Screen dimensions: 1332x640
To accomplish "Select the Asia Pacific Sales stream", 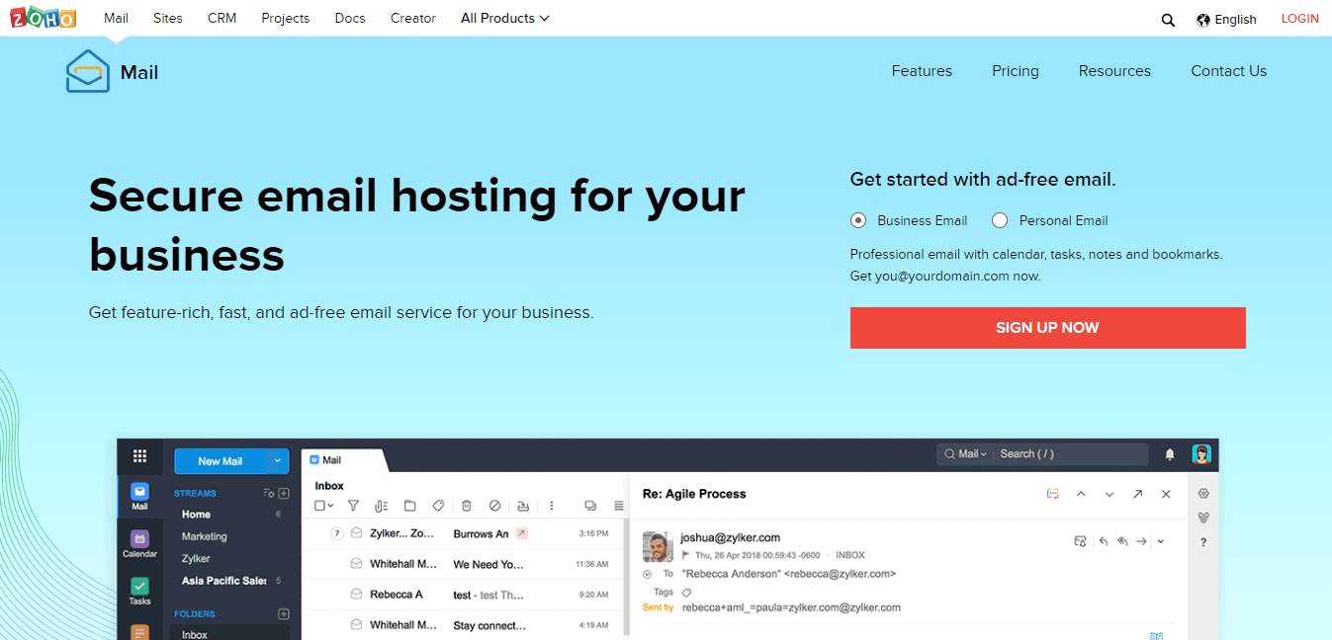I will (224, 581).
